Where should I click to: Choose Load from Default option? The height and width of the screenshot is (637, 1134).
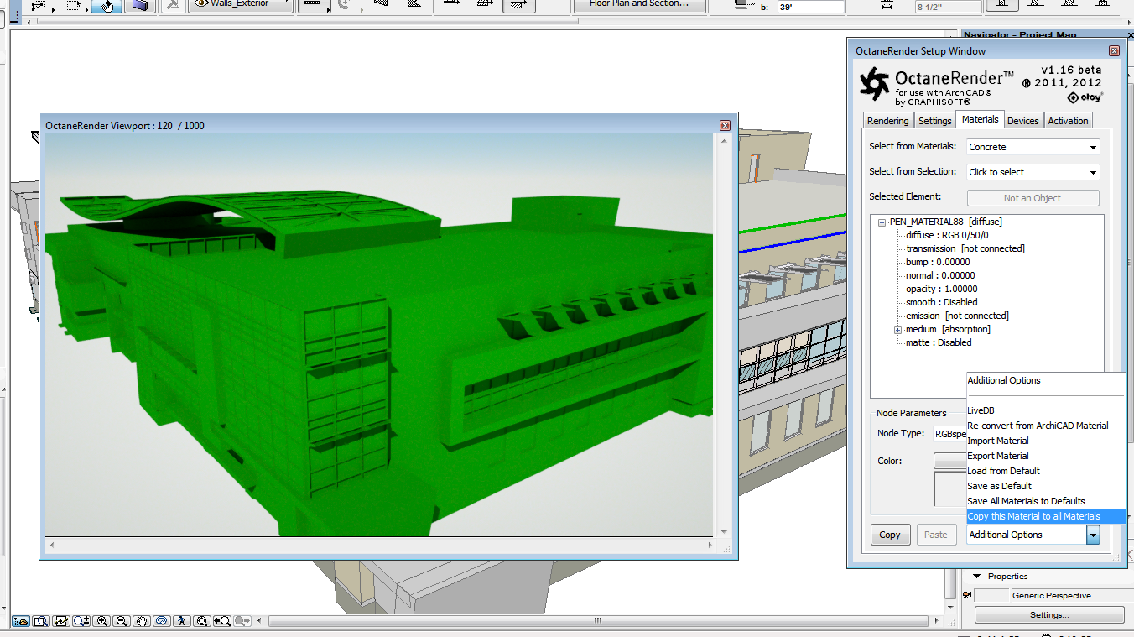pos(1046,471)
